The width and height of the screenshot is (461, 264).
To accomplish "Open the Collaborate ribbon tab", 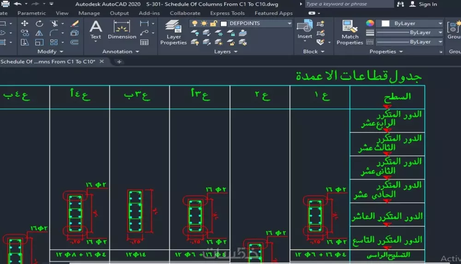I will click(x=185, y=13).
